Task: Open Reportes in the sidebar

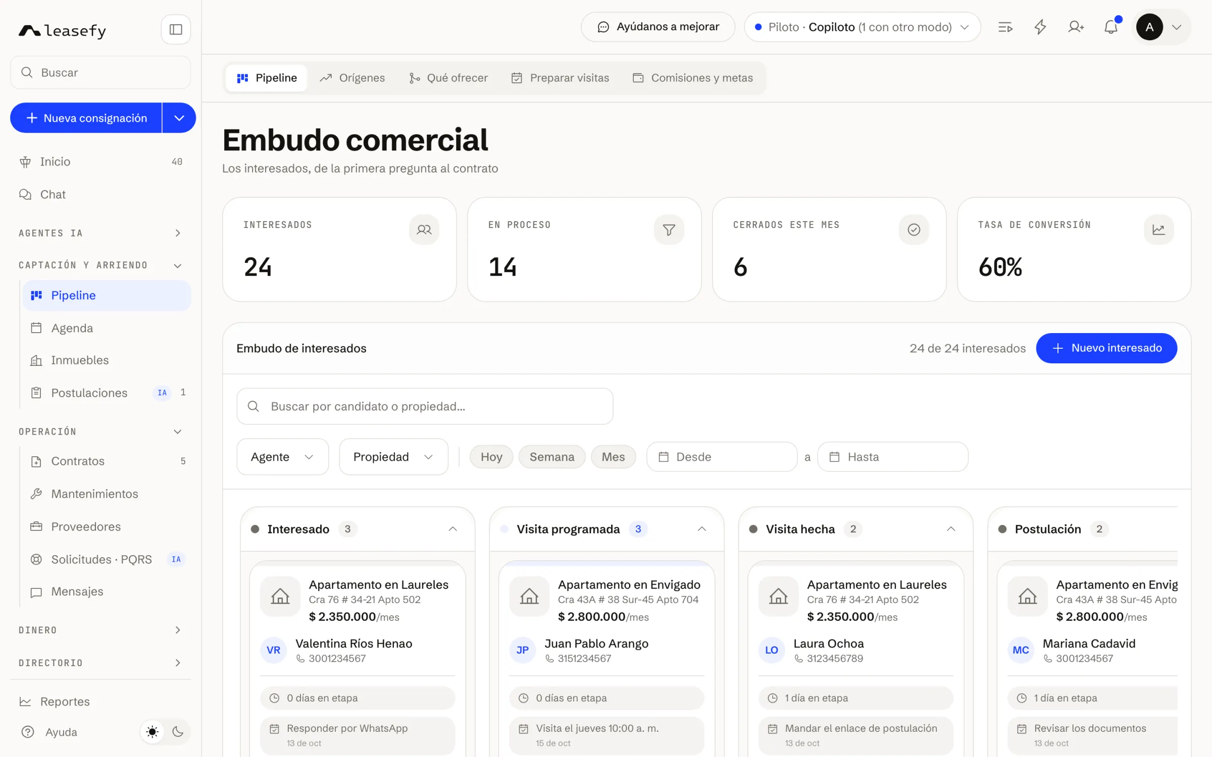Action: (x=100, y=701)
